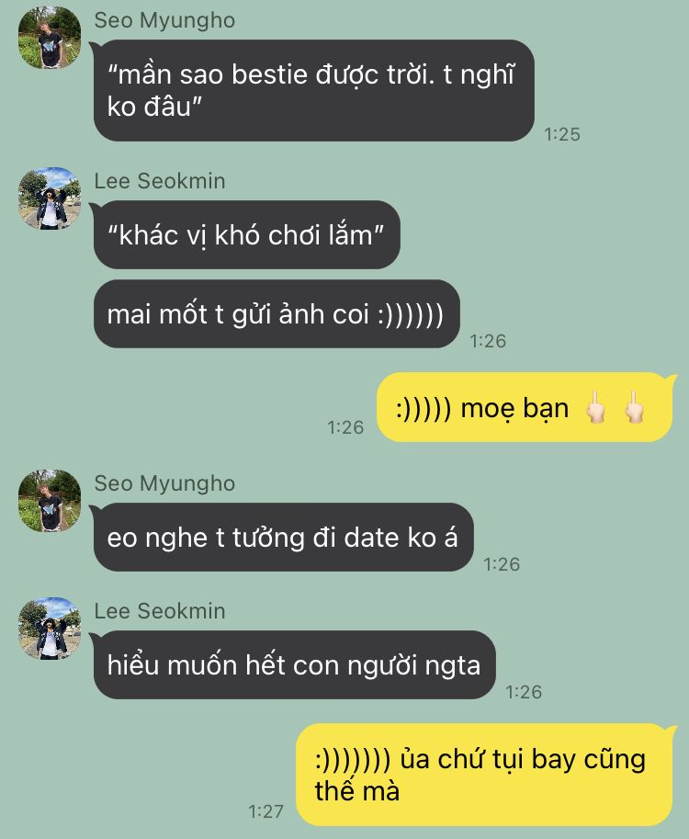
Task: Tap the second middle finger emoji
Action: 634,407
